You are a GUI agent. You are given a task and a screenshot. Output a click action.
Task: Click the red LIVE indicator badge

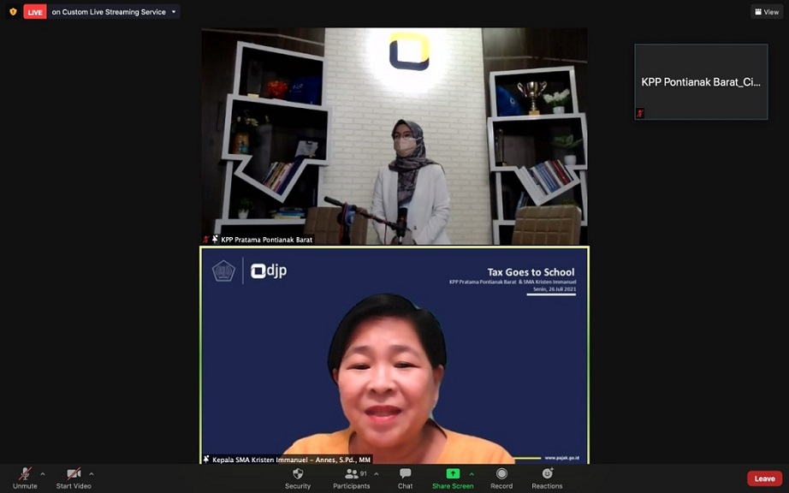(x=35, y=12)
